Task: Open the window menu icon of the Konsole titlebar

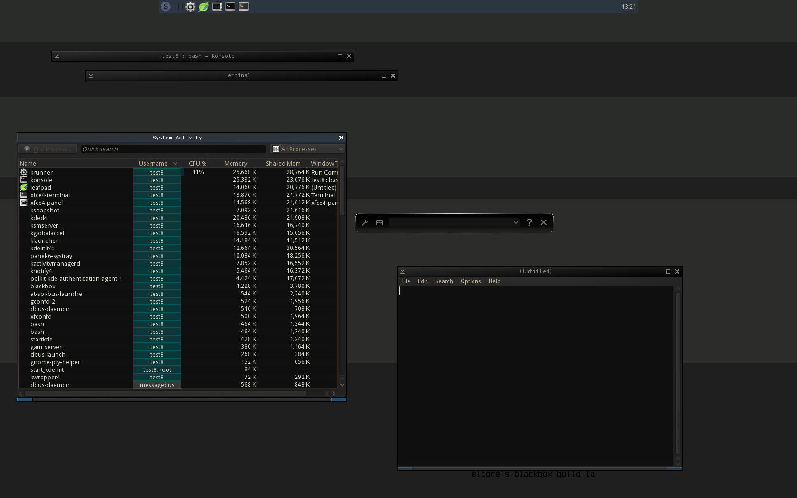Action: (x=56, y=56)
